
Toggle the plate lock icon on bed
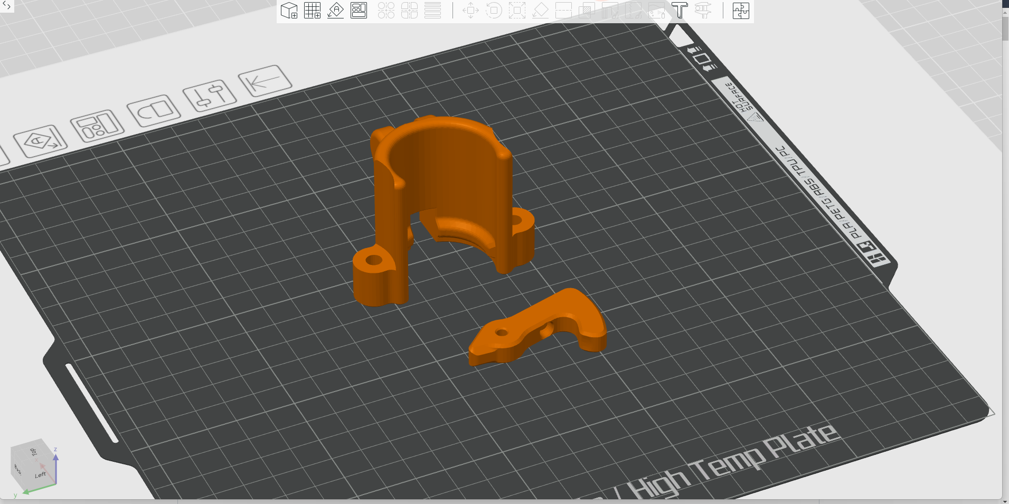pyautogui.click(x=154, y=110)
